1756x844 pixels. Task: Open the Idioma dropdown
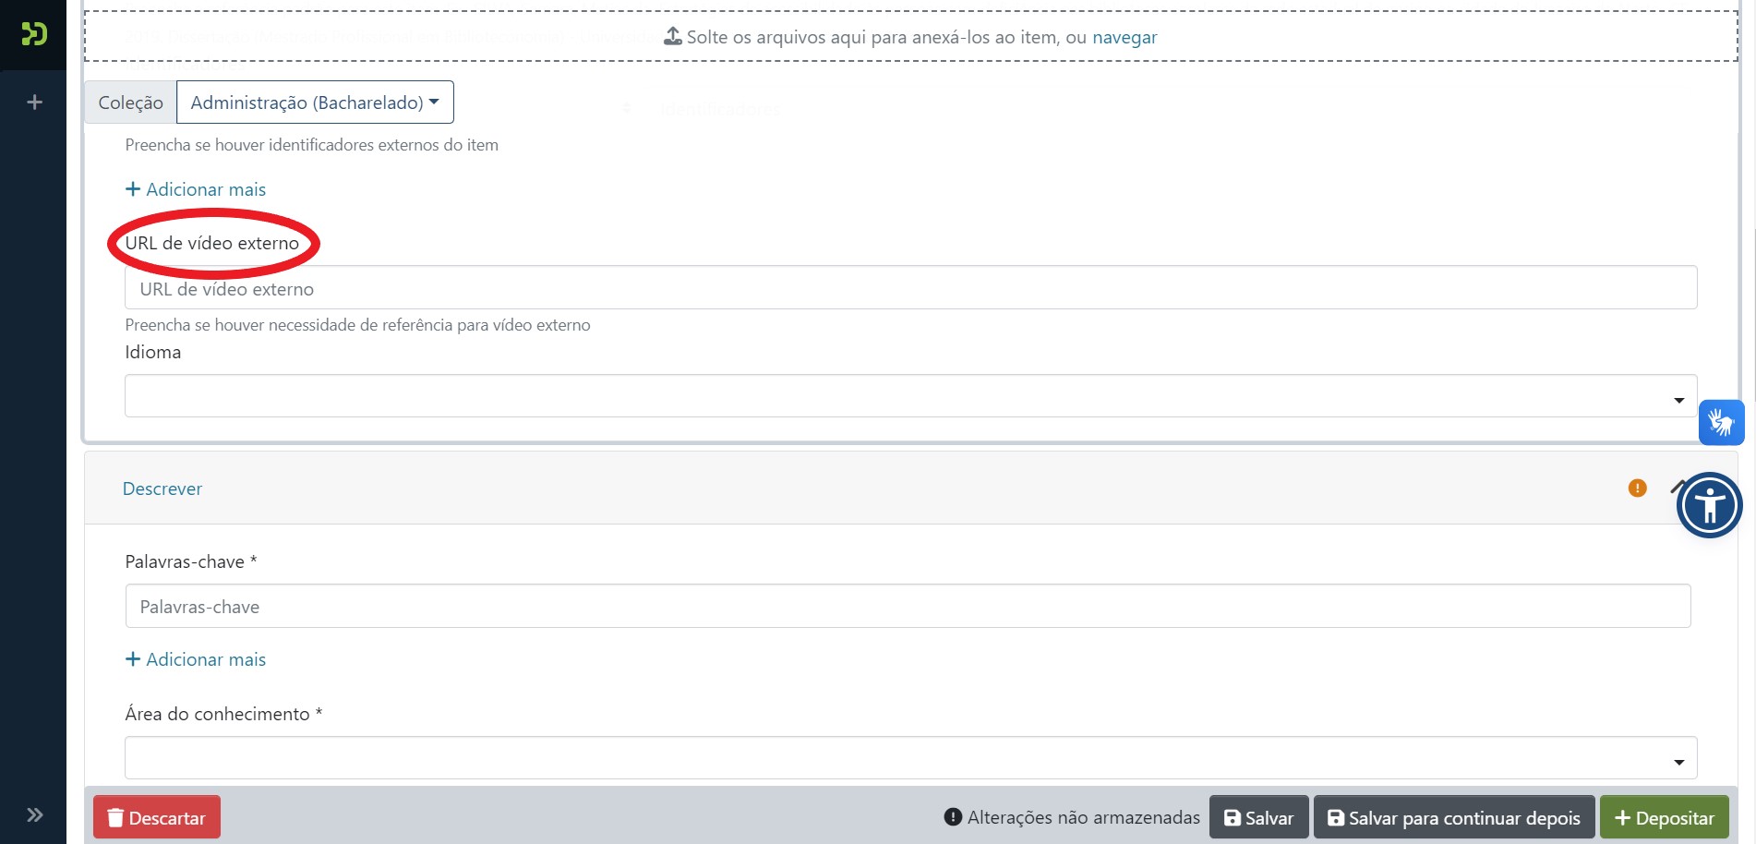[910, 396]
